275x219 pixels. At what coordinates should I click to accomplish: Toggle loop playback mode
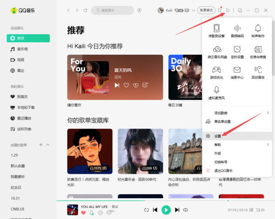(x=146, y=210)
